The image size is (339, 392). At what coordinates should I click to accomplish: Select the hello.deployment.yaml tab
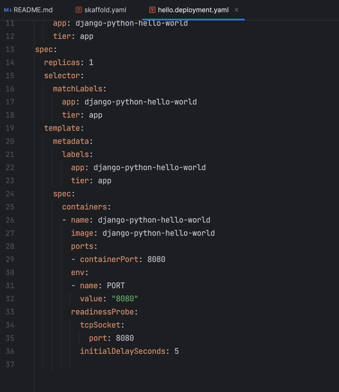click(x=193, y=10)
